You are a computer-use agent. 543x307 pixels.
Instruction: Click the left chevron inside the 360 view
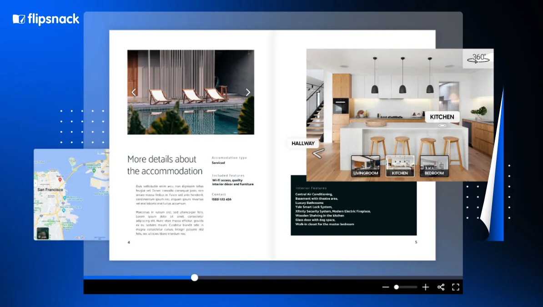coord(317,153)
